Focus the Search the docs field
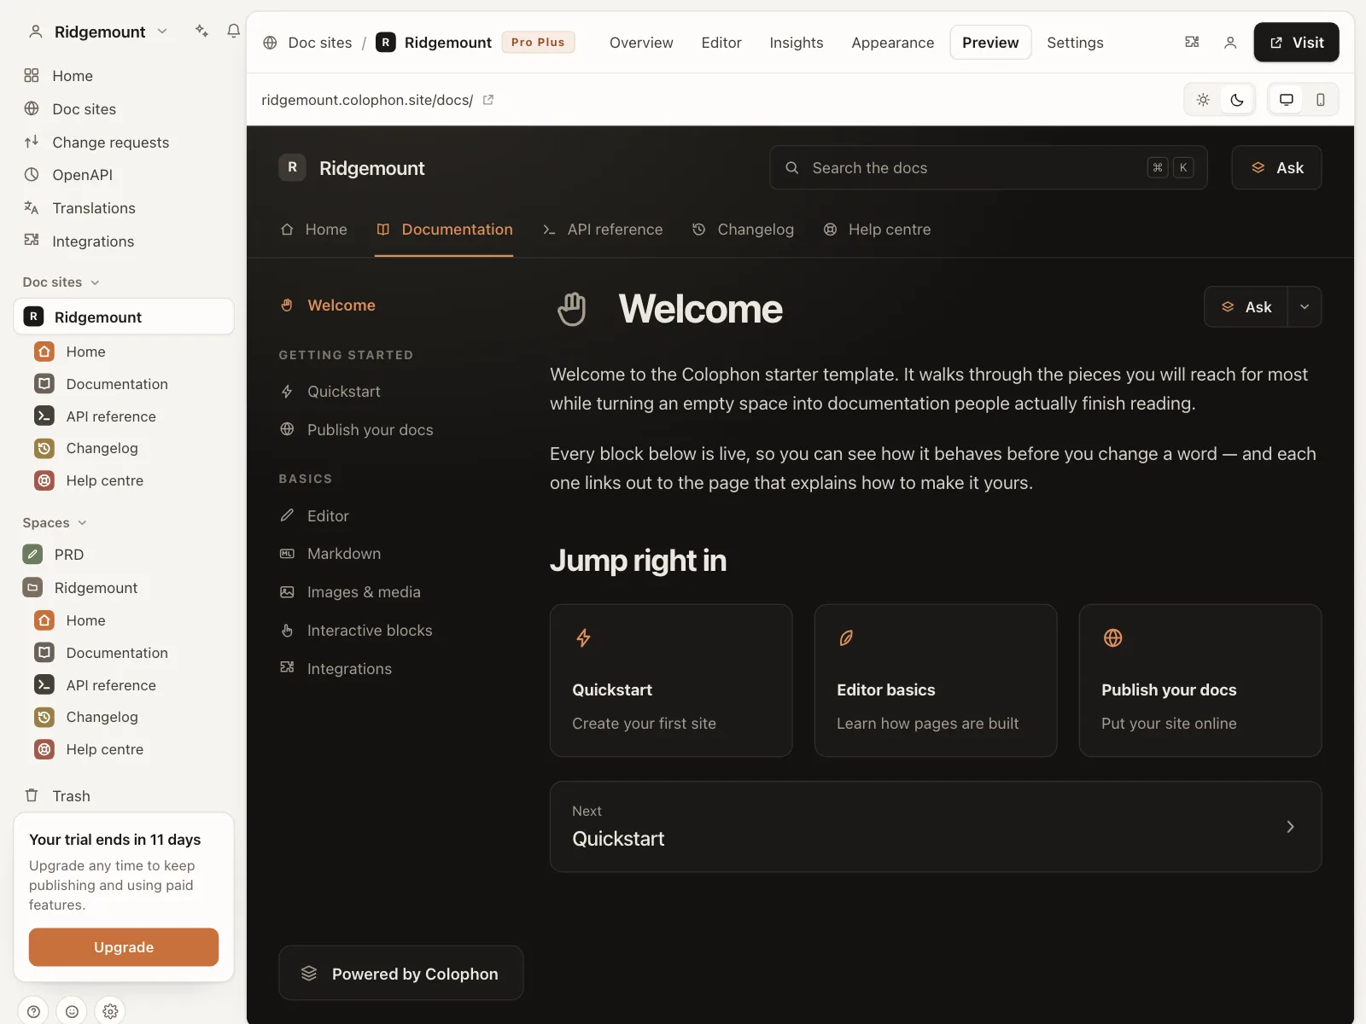Viewport: 1366px width, 1024px height. (x=989, y=167)
